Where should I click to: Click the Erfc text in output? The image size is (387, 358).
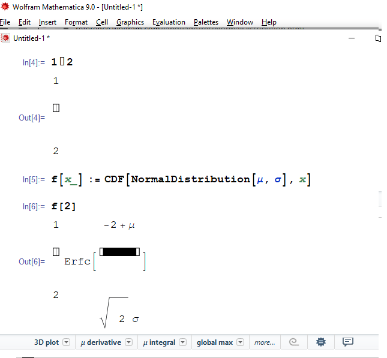pos(77,261)
